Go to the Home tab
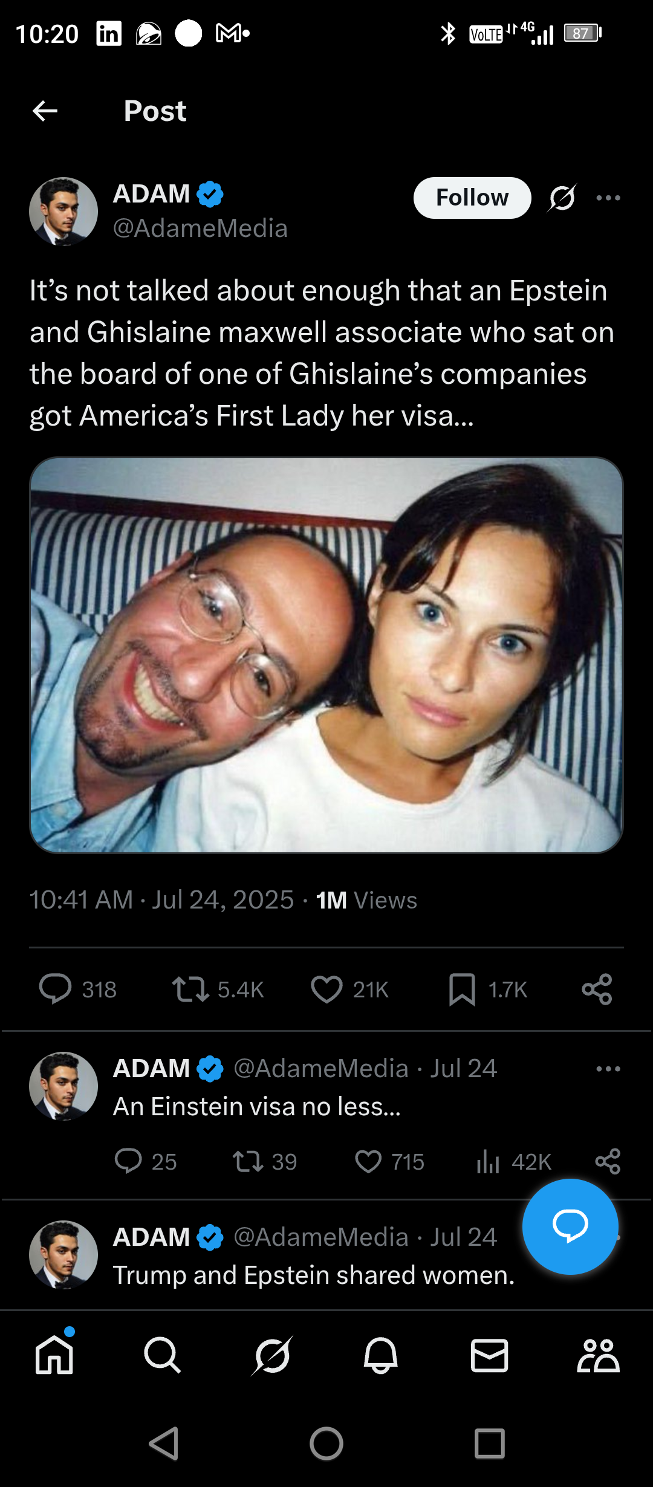The height and width of the screenshot is (1487, 653). tap(54, 1355)
